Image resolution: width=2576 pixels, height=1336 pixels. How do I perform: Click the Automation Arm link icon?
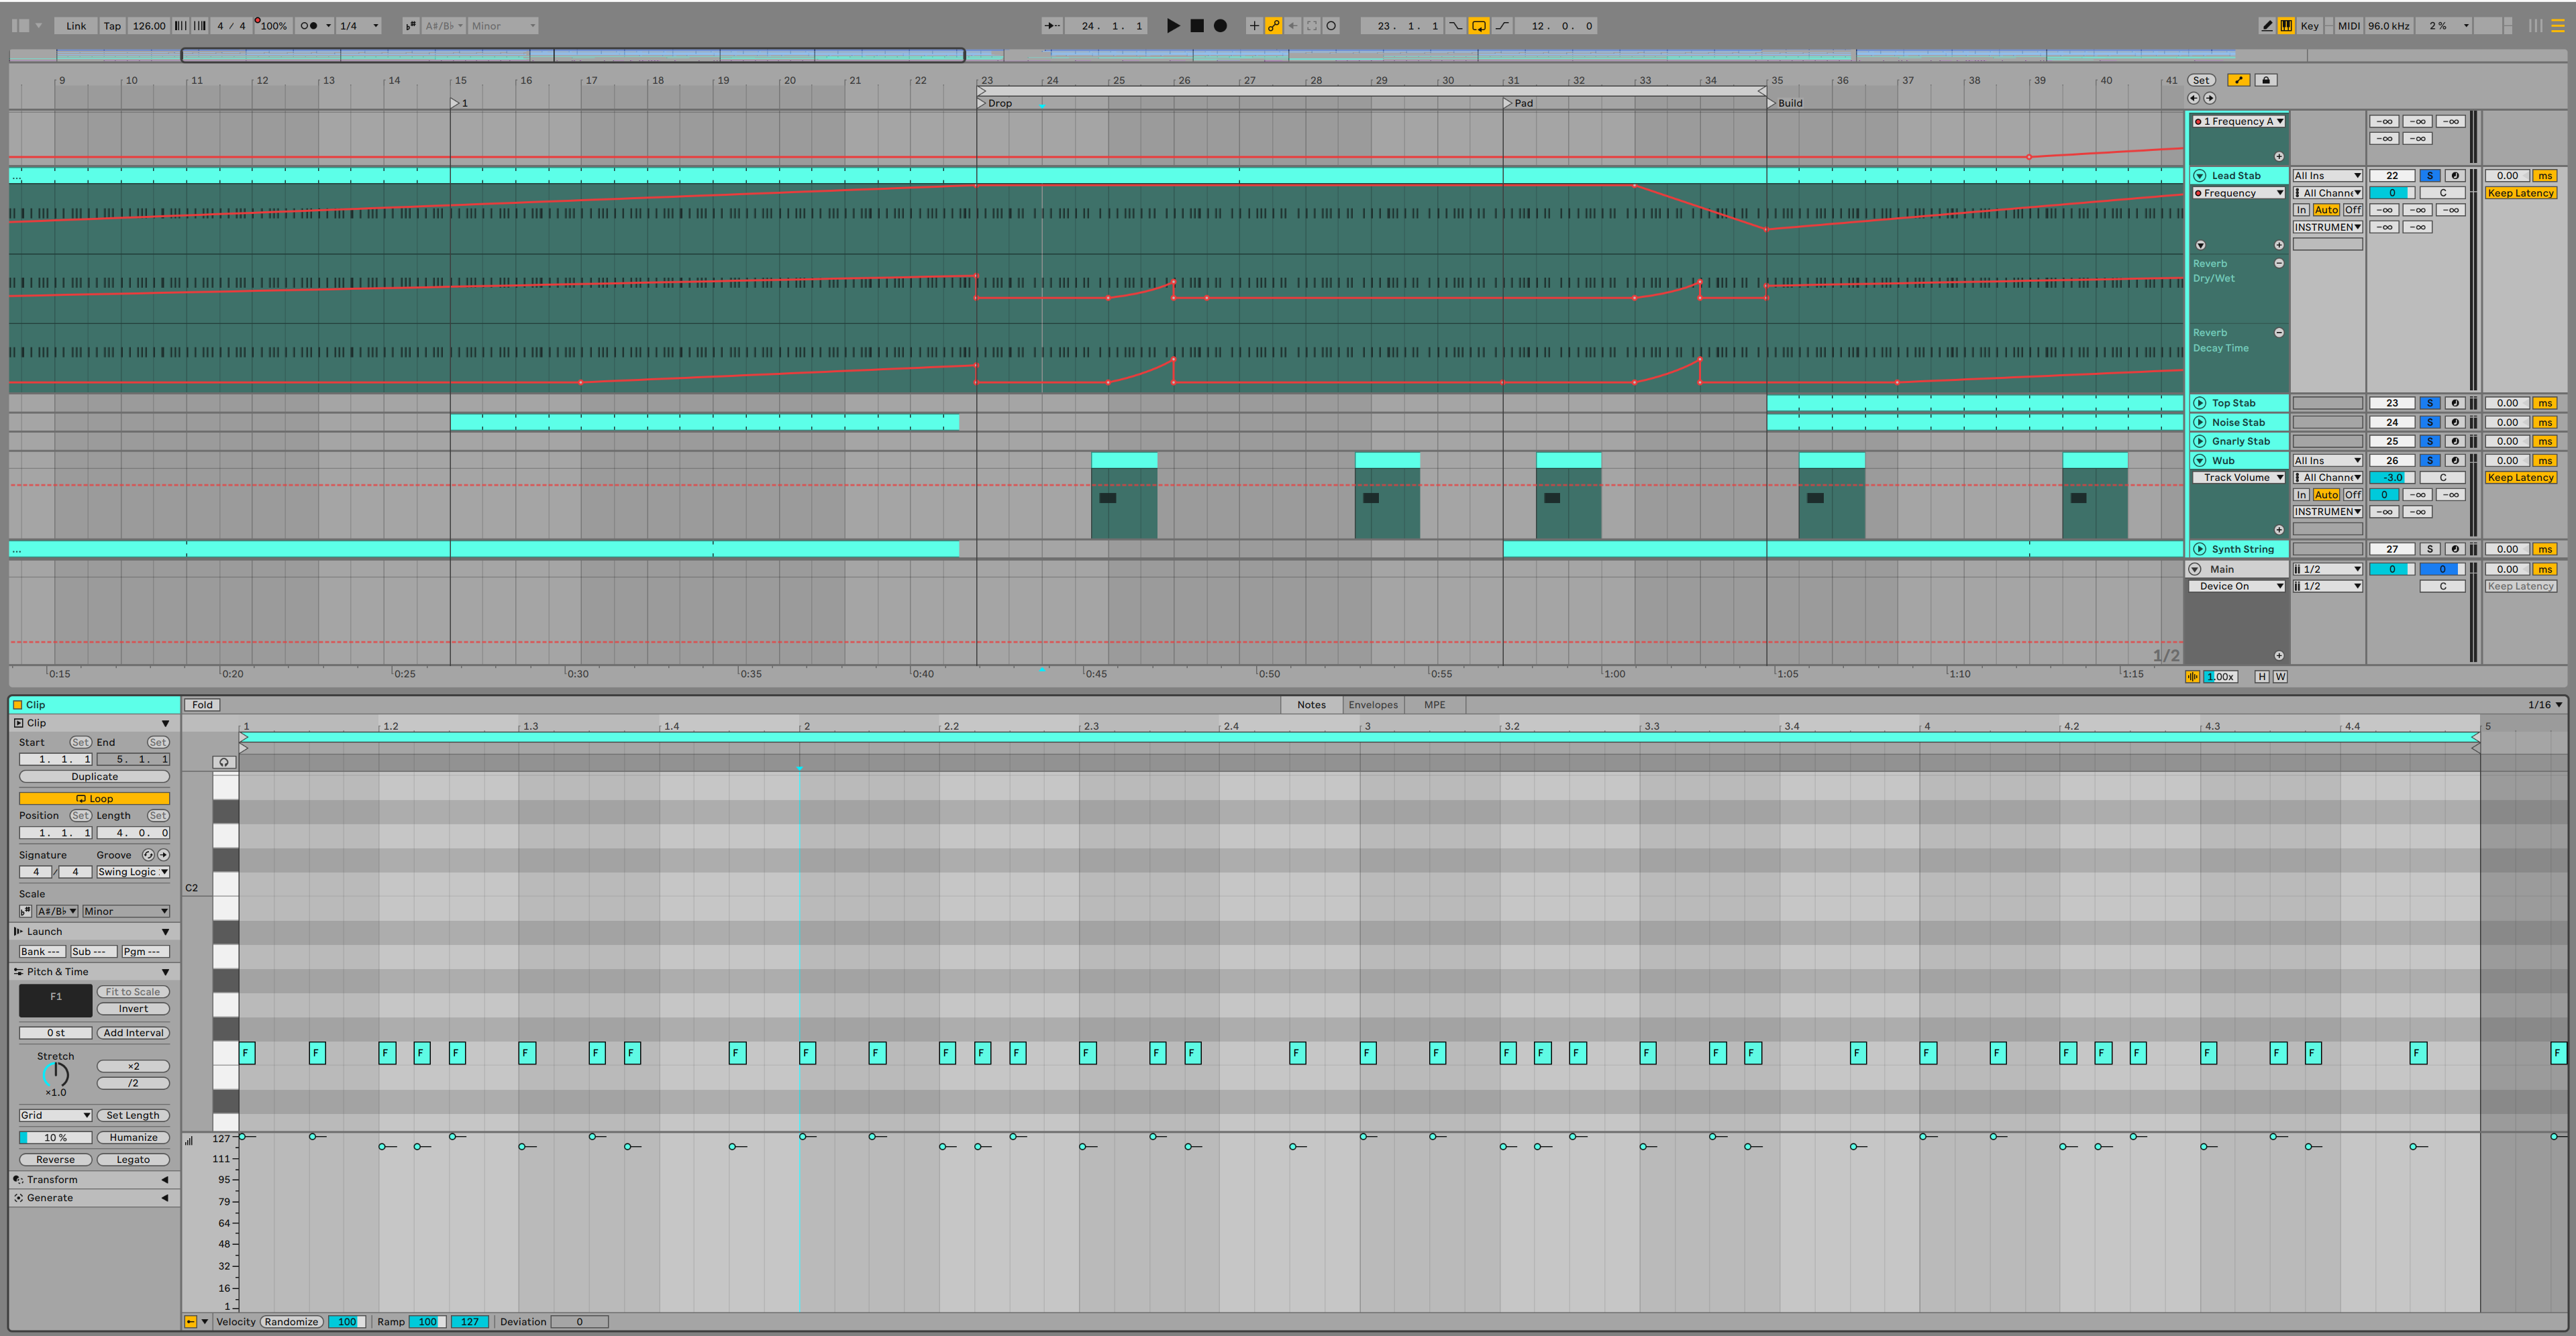tap(1273, 26)
